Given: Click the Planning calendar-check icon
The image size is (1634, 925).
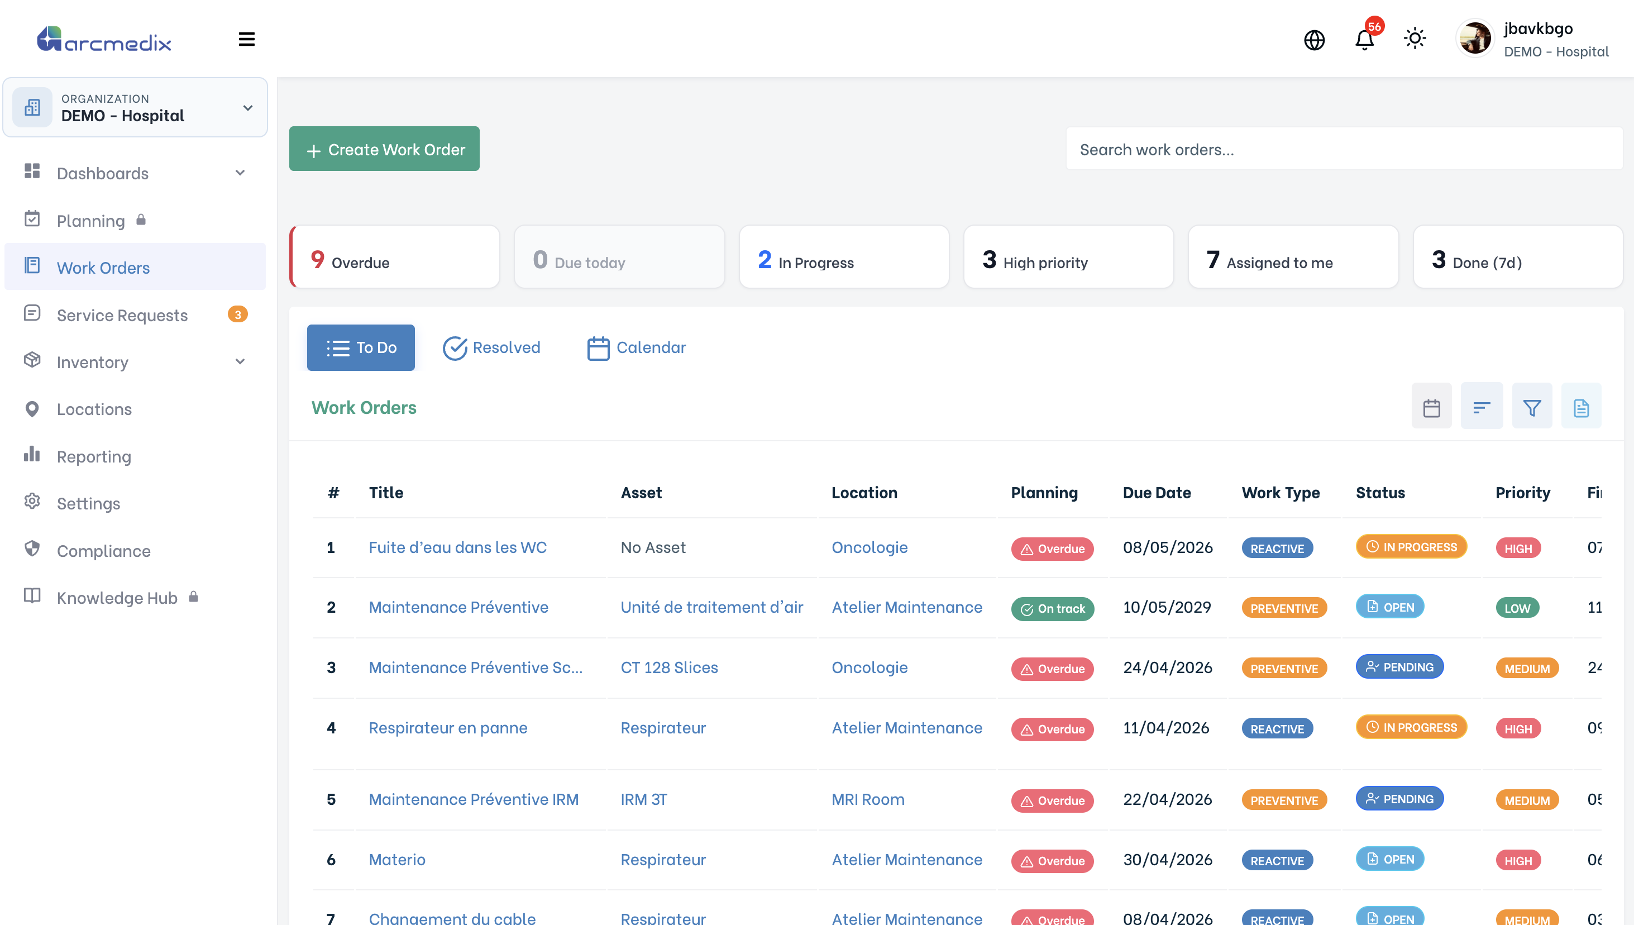Looking at the screenshot, I should [x=32, y=218].
